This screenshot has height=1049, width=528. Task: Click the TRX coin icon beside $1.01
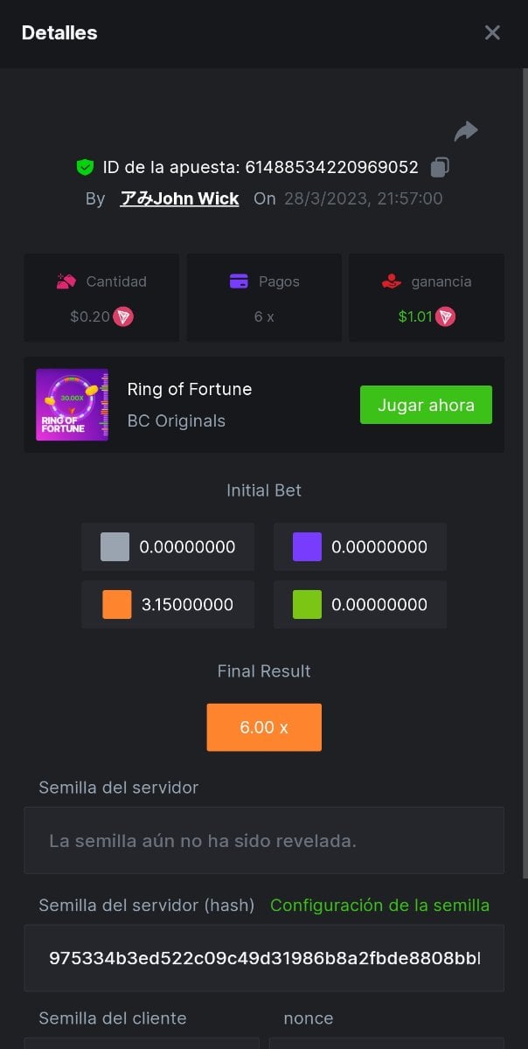pyautogui.click(x=446, y=316)
